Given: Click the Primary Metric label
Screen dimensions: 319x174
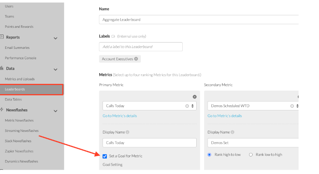Looking at the screenshot, I should pos(111,85).
